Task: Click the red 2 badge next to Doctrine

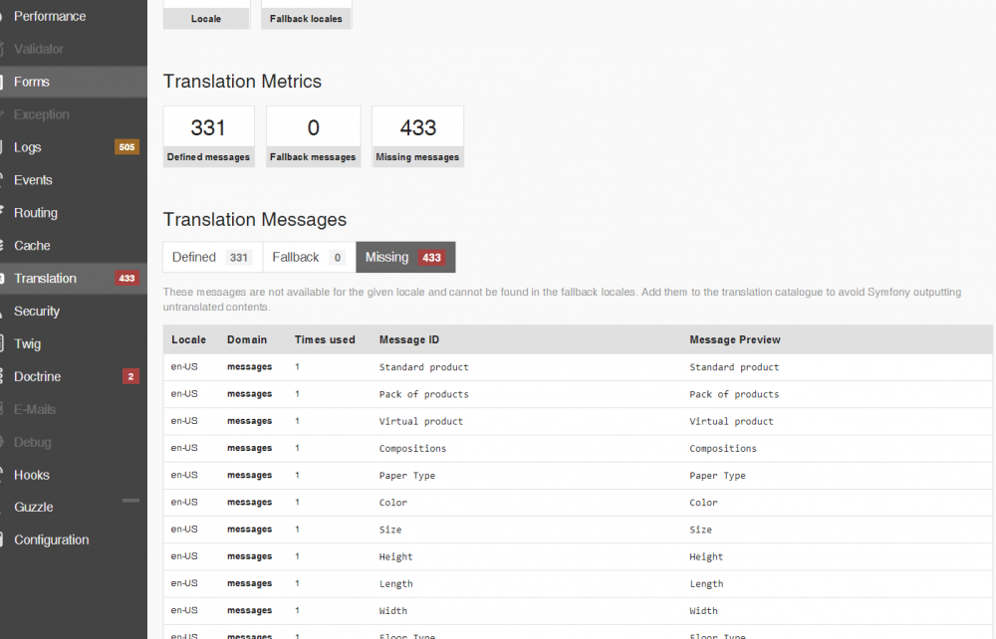Action: click(130, 376)
